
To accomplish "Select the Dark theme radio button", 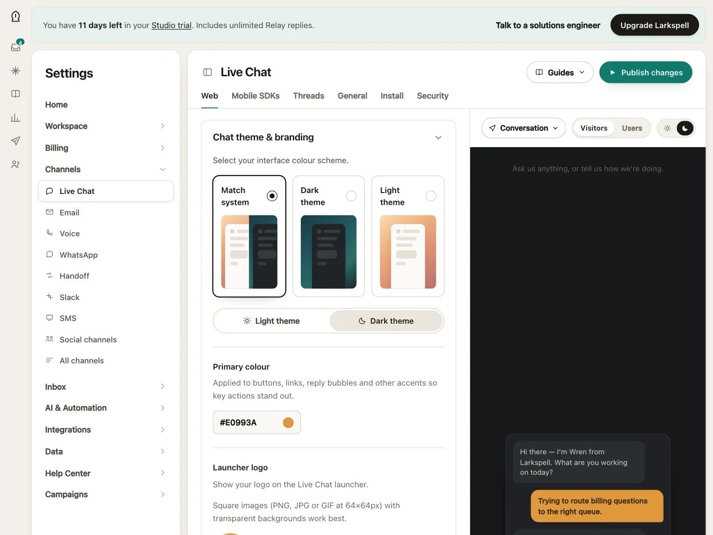I will 351,196.
